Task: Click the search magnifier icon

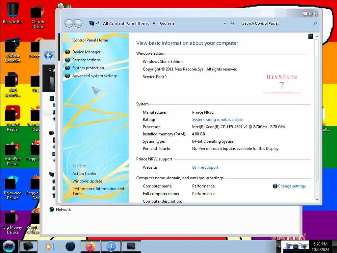Action: point(315,23)
